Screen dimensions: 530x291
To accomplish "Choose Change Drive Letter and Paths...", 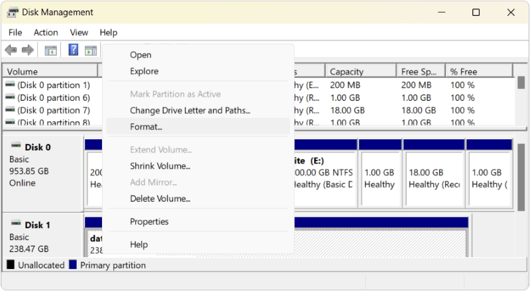I will pyautogui.click(x=189, y=111).
